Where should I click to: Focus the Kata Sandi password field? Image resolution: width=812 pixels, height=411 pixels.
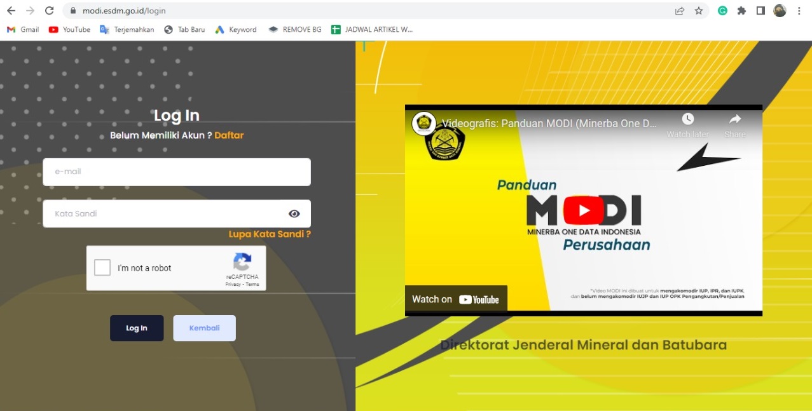(x=177, y=213)
